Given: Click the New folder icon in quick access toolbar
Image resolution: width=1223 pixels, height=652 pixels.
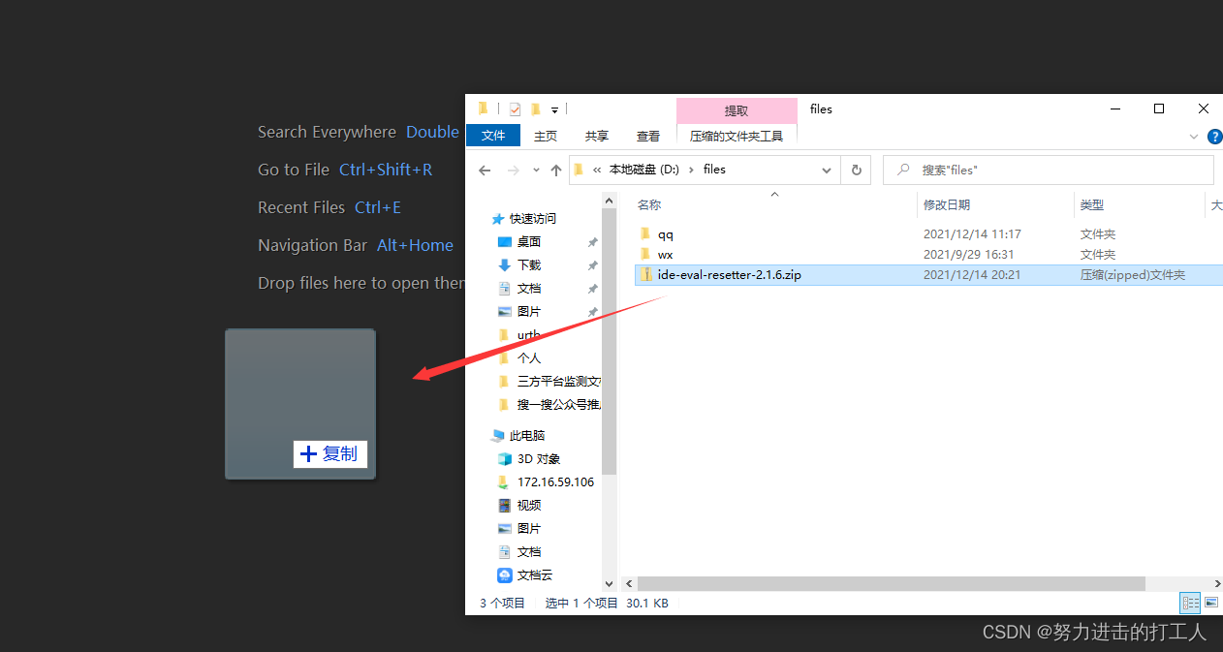Looking at the screenshot, I should (x=535, y=109).
